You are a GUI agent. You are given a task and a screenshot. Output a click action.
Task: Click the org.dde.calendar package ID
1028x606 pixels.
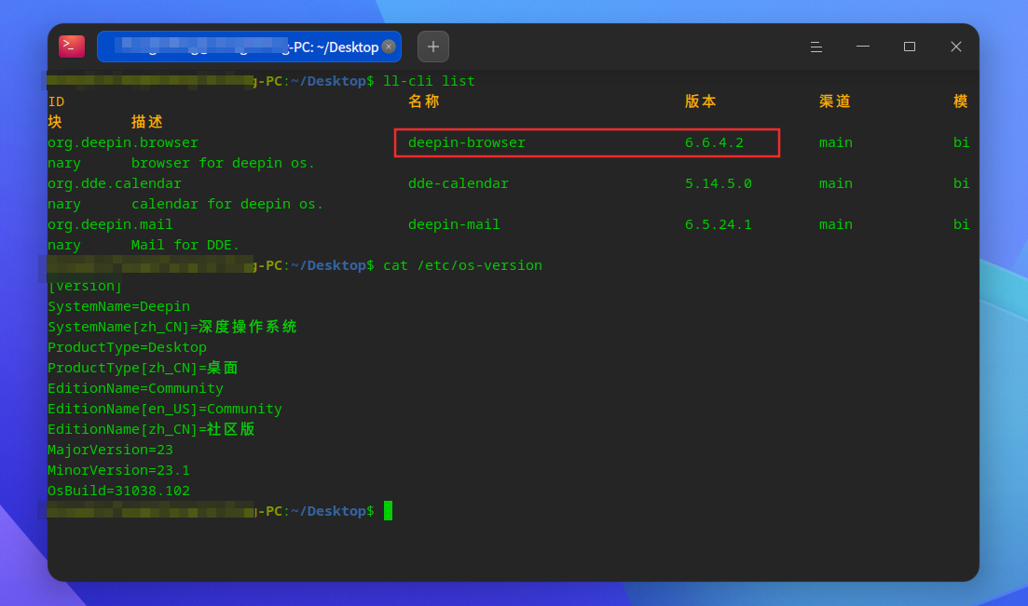[x=115, y=183]
